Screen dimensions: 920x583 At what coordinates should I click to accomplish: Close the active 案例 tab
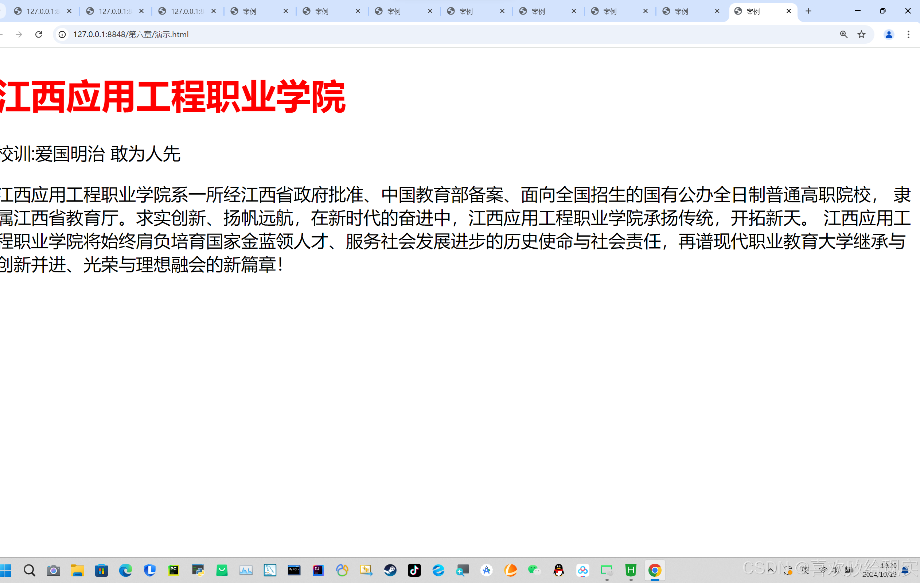pos(788,11)
